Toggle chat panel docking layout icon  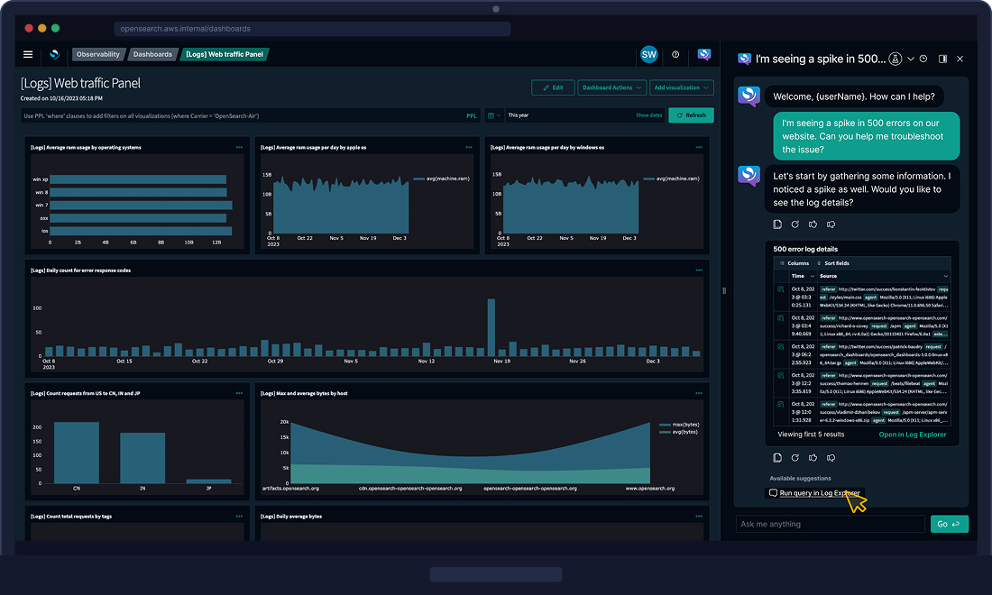(x=942, y=59)
